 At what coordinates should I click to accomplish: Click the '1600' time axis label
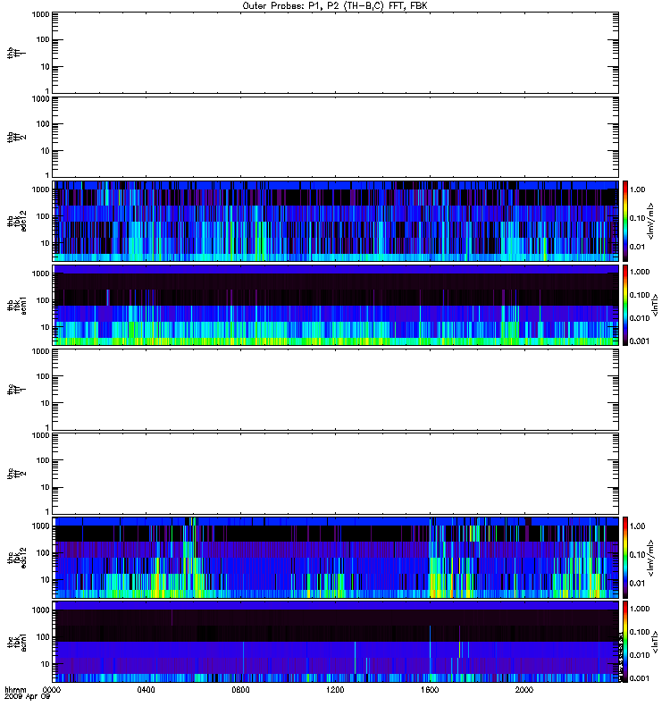(430, 690)
